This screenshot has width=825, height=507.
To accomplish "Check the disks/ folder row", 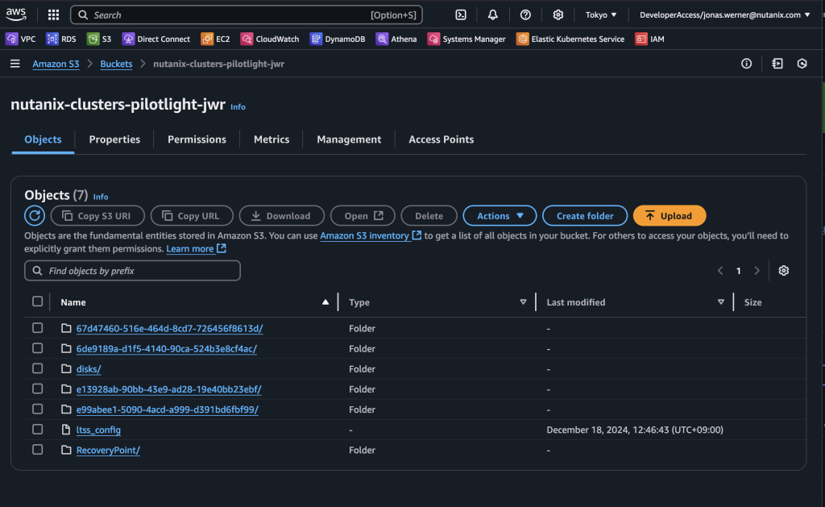I will tap(37, 368).
